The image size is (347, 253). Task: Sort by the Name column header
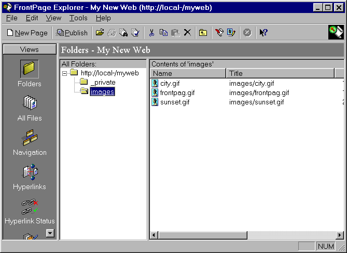tap(188, 73)
